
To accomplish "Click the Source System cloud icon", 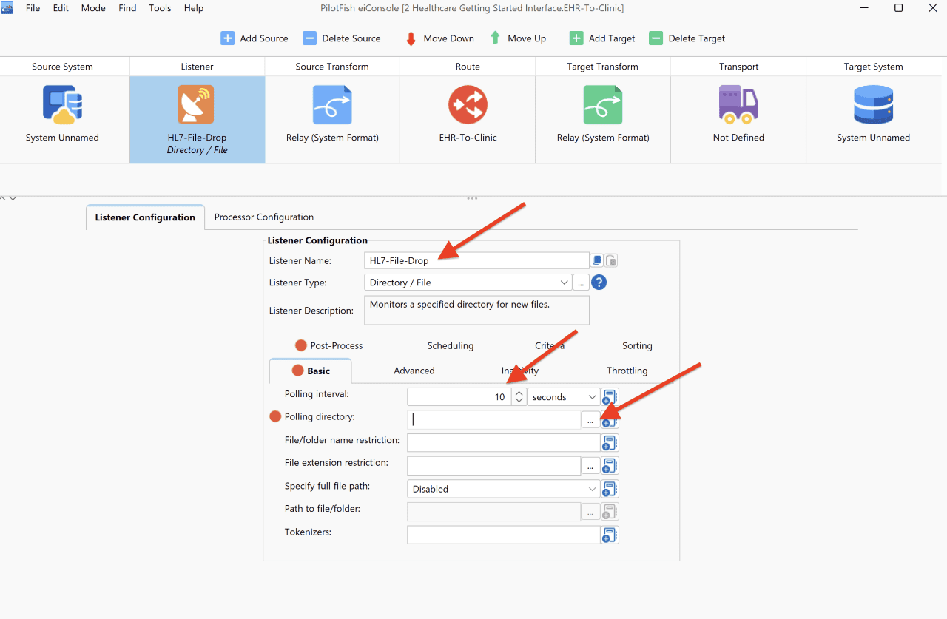I will pos(62,104).
